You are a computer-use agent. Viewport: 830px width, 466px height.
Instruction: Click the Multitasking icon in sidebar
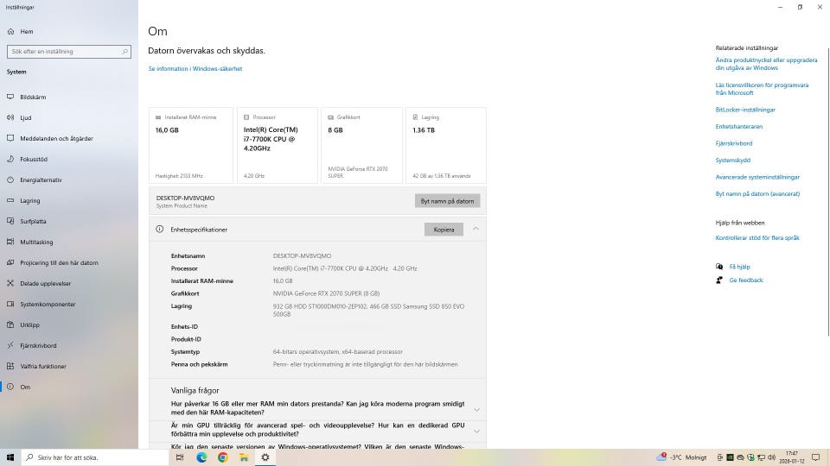[10, 242]
